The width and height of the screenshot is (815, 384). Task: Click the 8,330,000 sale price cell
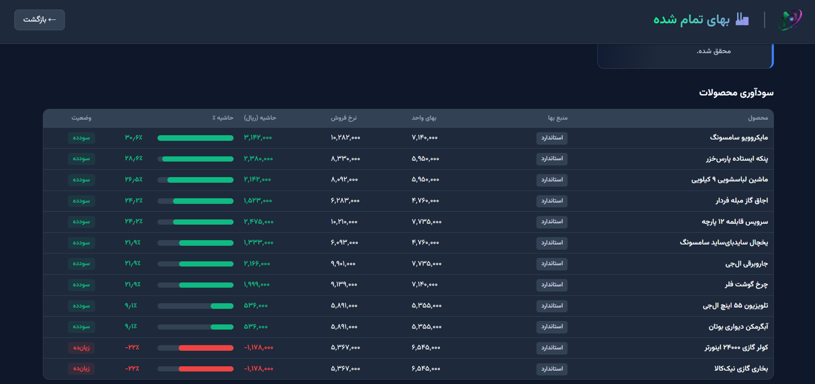(345, 159)
